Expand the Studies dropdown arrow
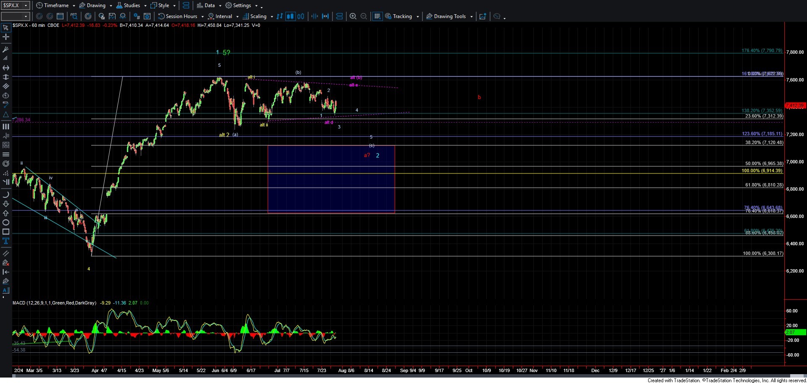 coord(145,6)
